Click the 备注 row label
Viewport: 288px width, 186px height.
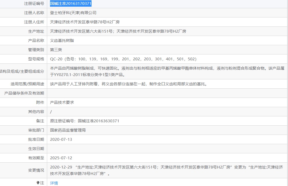[x=40, y=121]
